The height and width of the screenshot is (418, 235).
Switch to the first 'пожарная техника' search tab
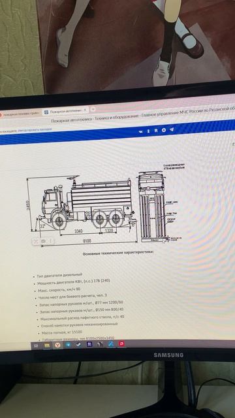(20, 114)
